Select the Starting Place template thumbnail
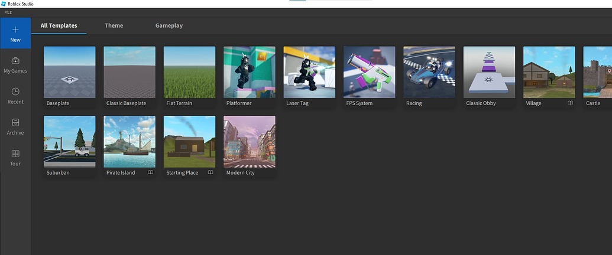Image resolution: width=612 pixels, height=255 pixels. coord(189,142)
